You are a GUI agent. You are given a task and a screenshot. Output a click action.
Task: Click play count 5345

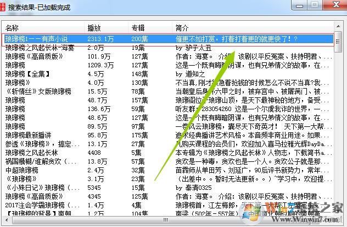tap(94, 188)
